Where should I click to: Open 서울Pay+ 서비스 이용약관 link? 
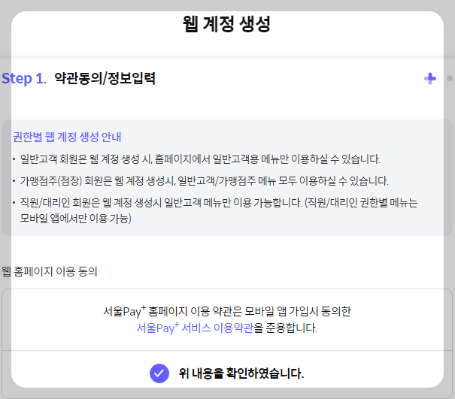tap(195, 328)
